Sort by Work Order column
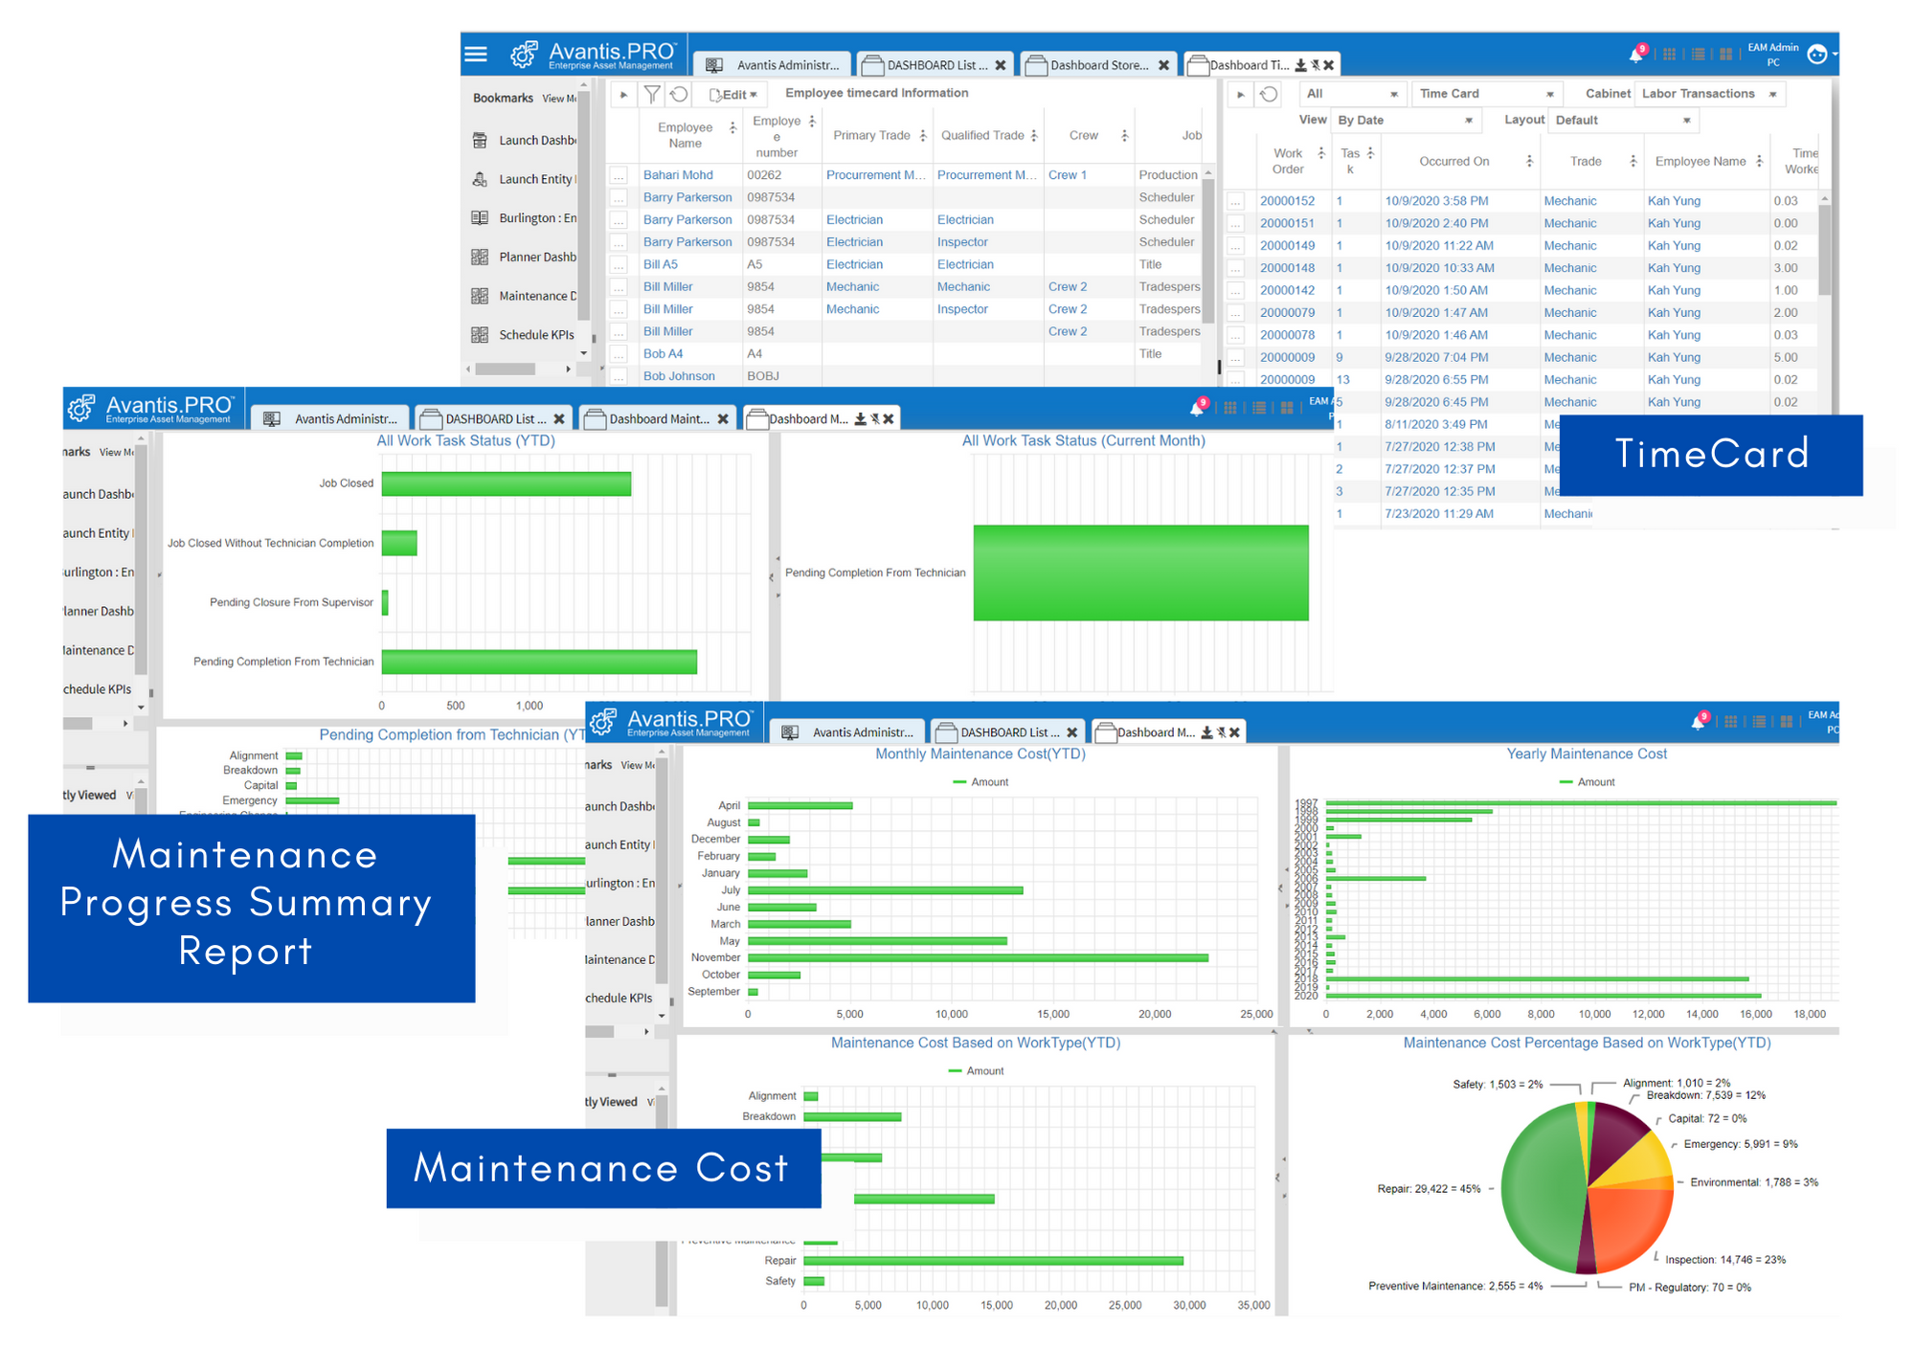The width and height of the screenshot is (1915, 1348). pos(1321,153)
